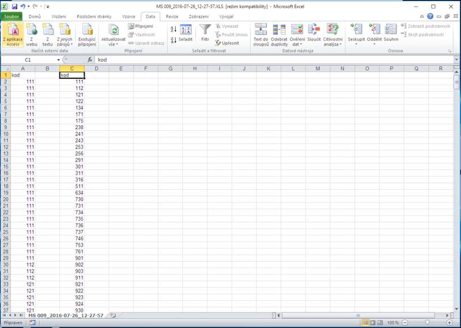The width and height of the screenshot is (461, 328).
Task: Switch to the Zobrazení tab
Action: (x=199, y=17)
